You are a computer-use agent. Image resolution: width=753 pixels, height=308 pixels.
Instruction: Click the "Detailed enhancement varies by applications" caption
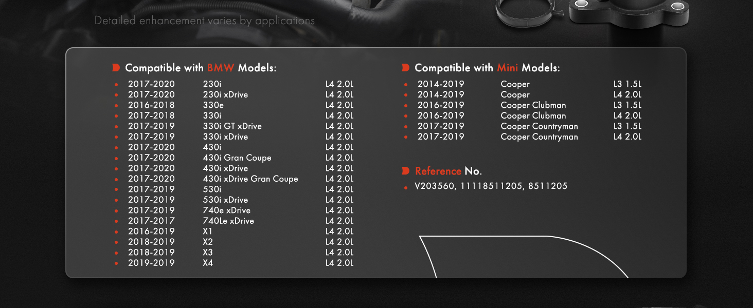point(204,21)
